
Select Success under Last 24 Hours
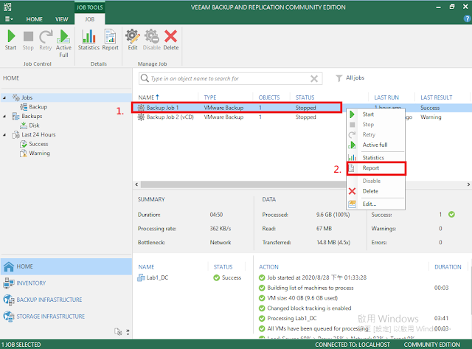[x=34, y=144]
